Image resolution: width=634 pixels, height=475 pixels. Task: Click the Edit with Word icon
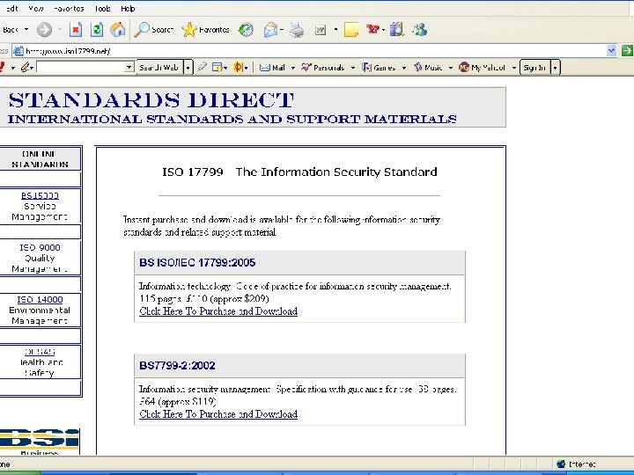[321, 30]
